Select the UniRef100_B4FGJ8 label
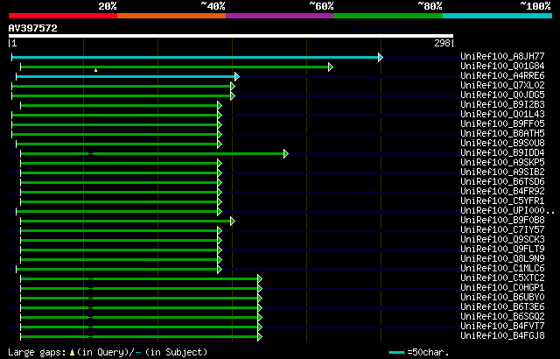This screenshot has width=560, height=359. point(502,336)
